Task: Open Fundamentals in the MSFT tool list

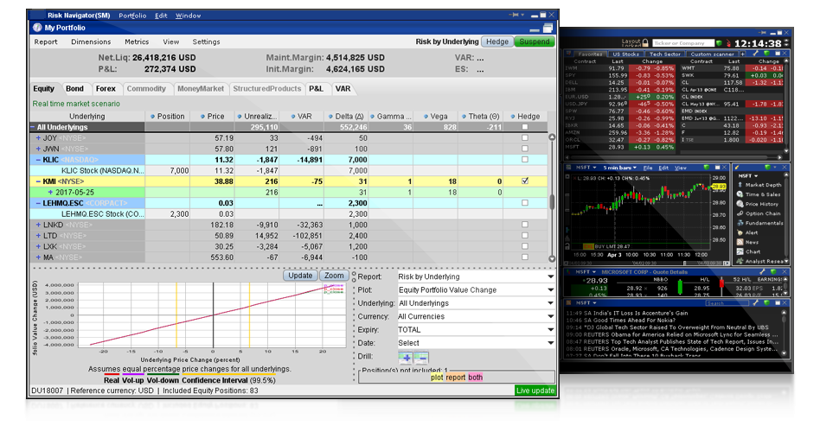Action: pyautogui.click(x=759, y=223)
